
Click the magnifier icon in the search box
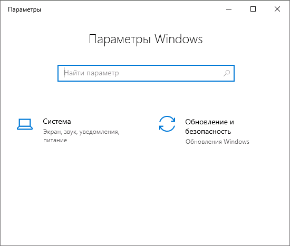[x=227, y=73]
